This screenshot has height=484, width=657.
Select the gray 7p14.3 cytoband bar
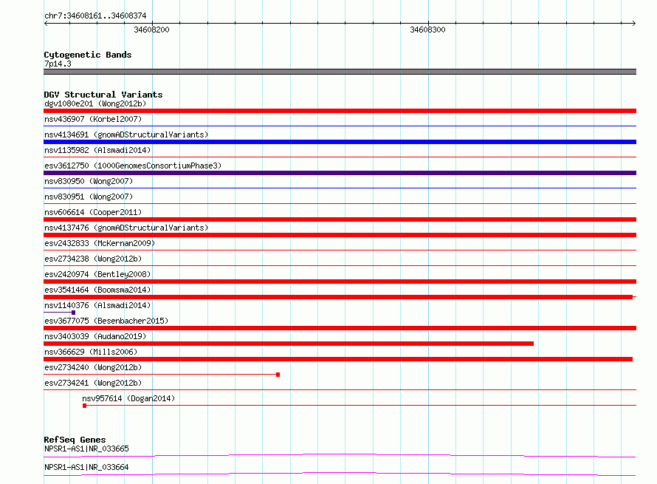[340, 72]
